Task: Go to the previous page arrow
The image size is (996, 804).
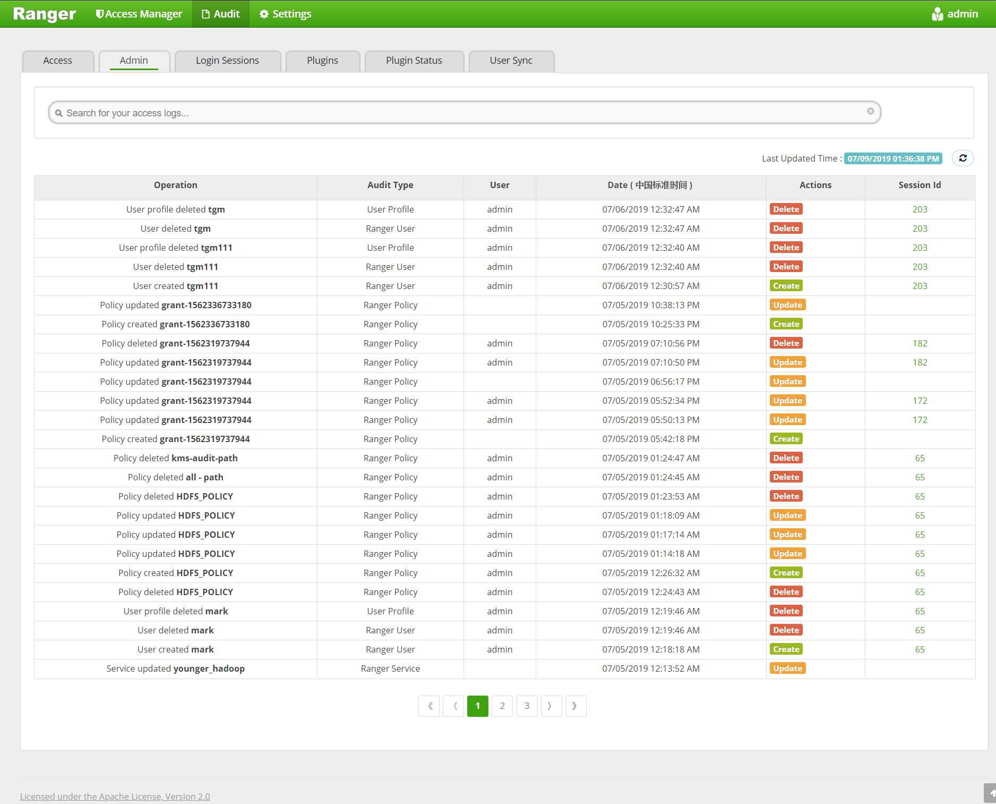Action: point(453,706)
